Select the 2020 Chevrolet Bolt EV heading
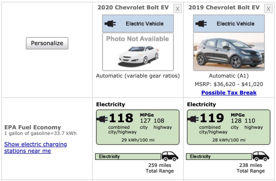This screenshot has width=276, height=181. 133,7
